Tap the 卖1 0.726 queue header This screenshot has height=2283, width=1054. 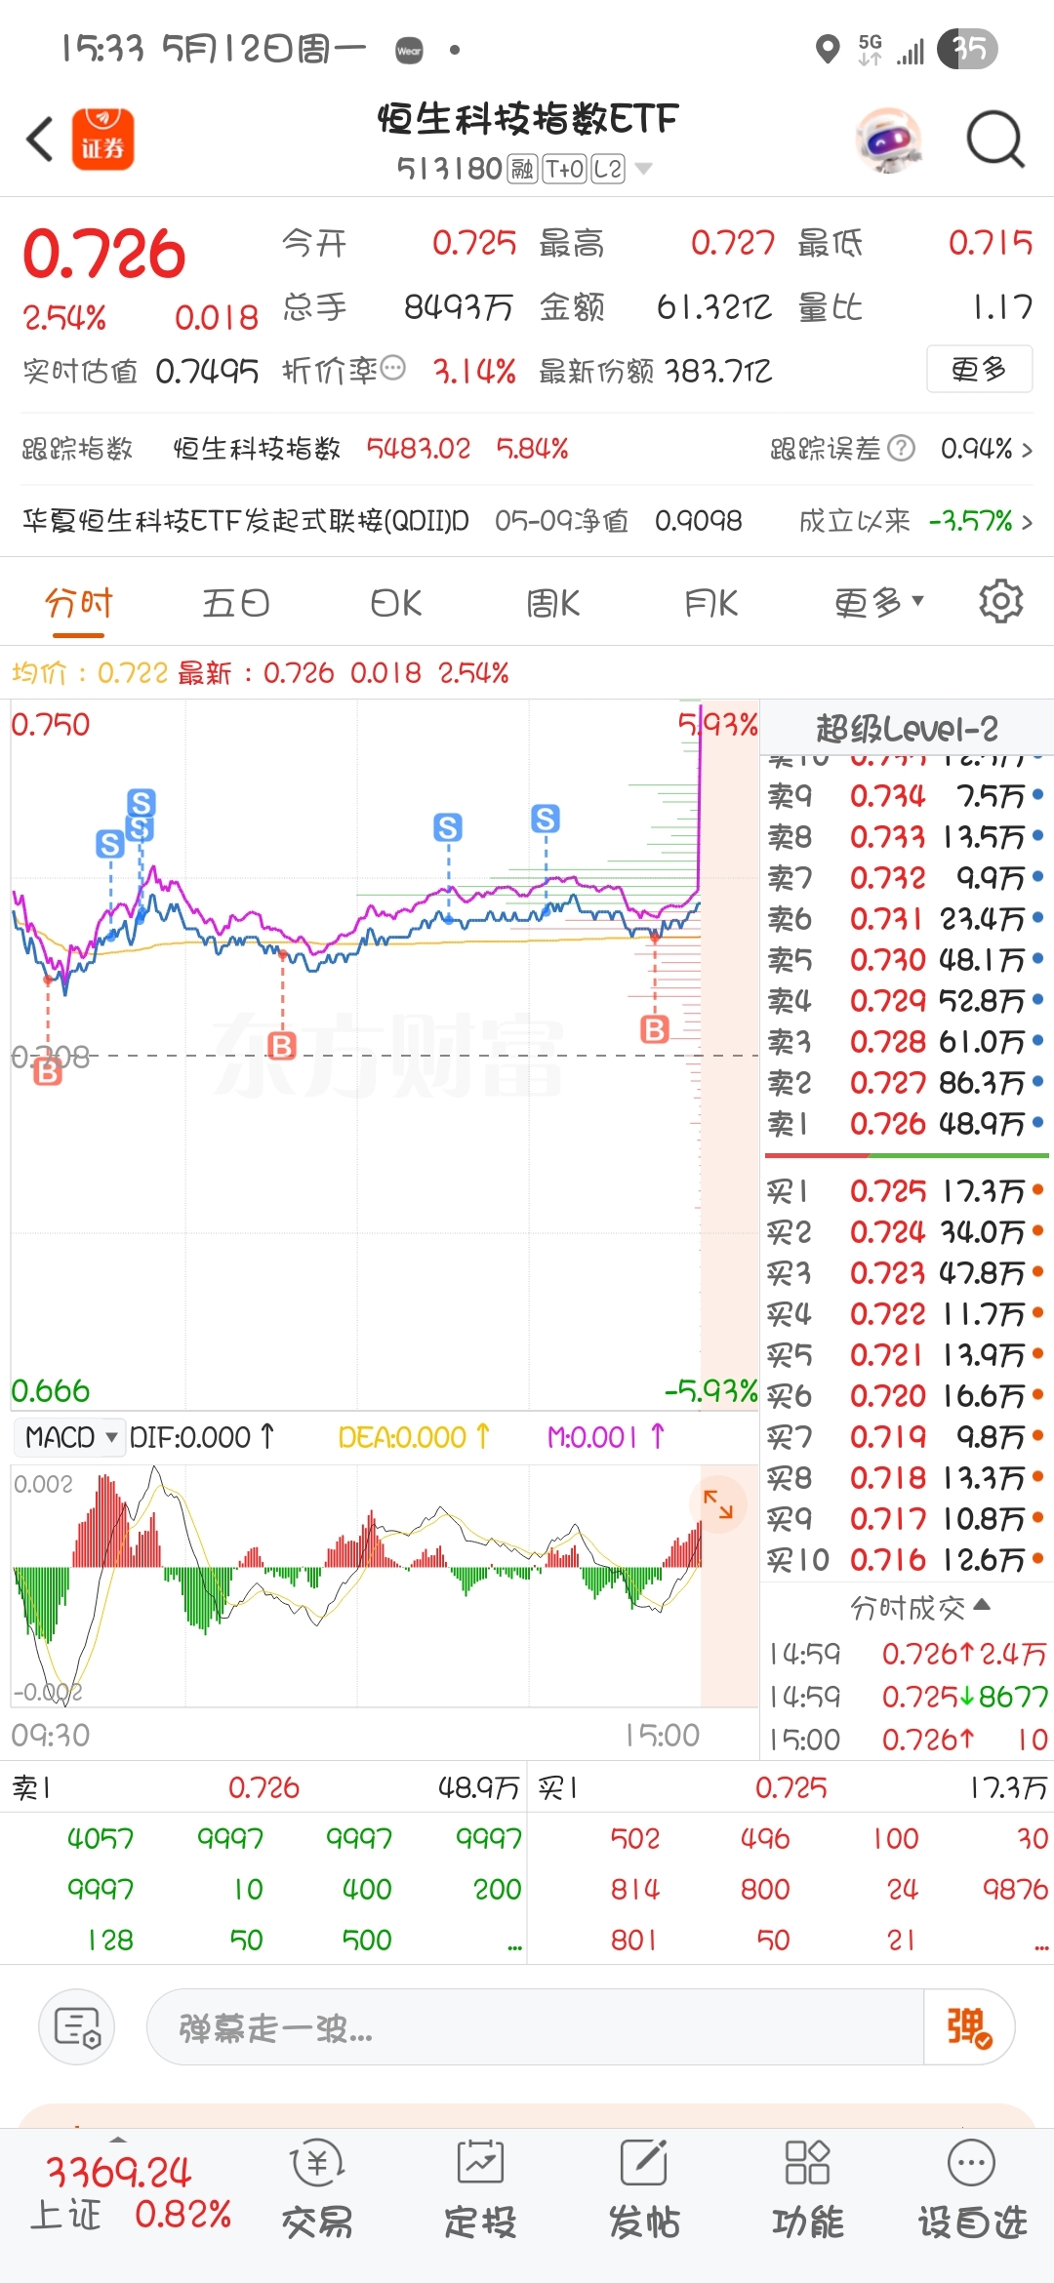coord(263,1787)
